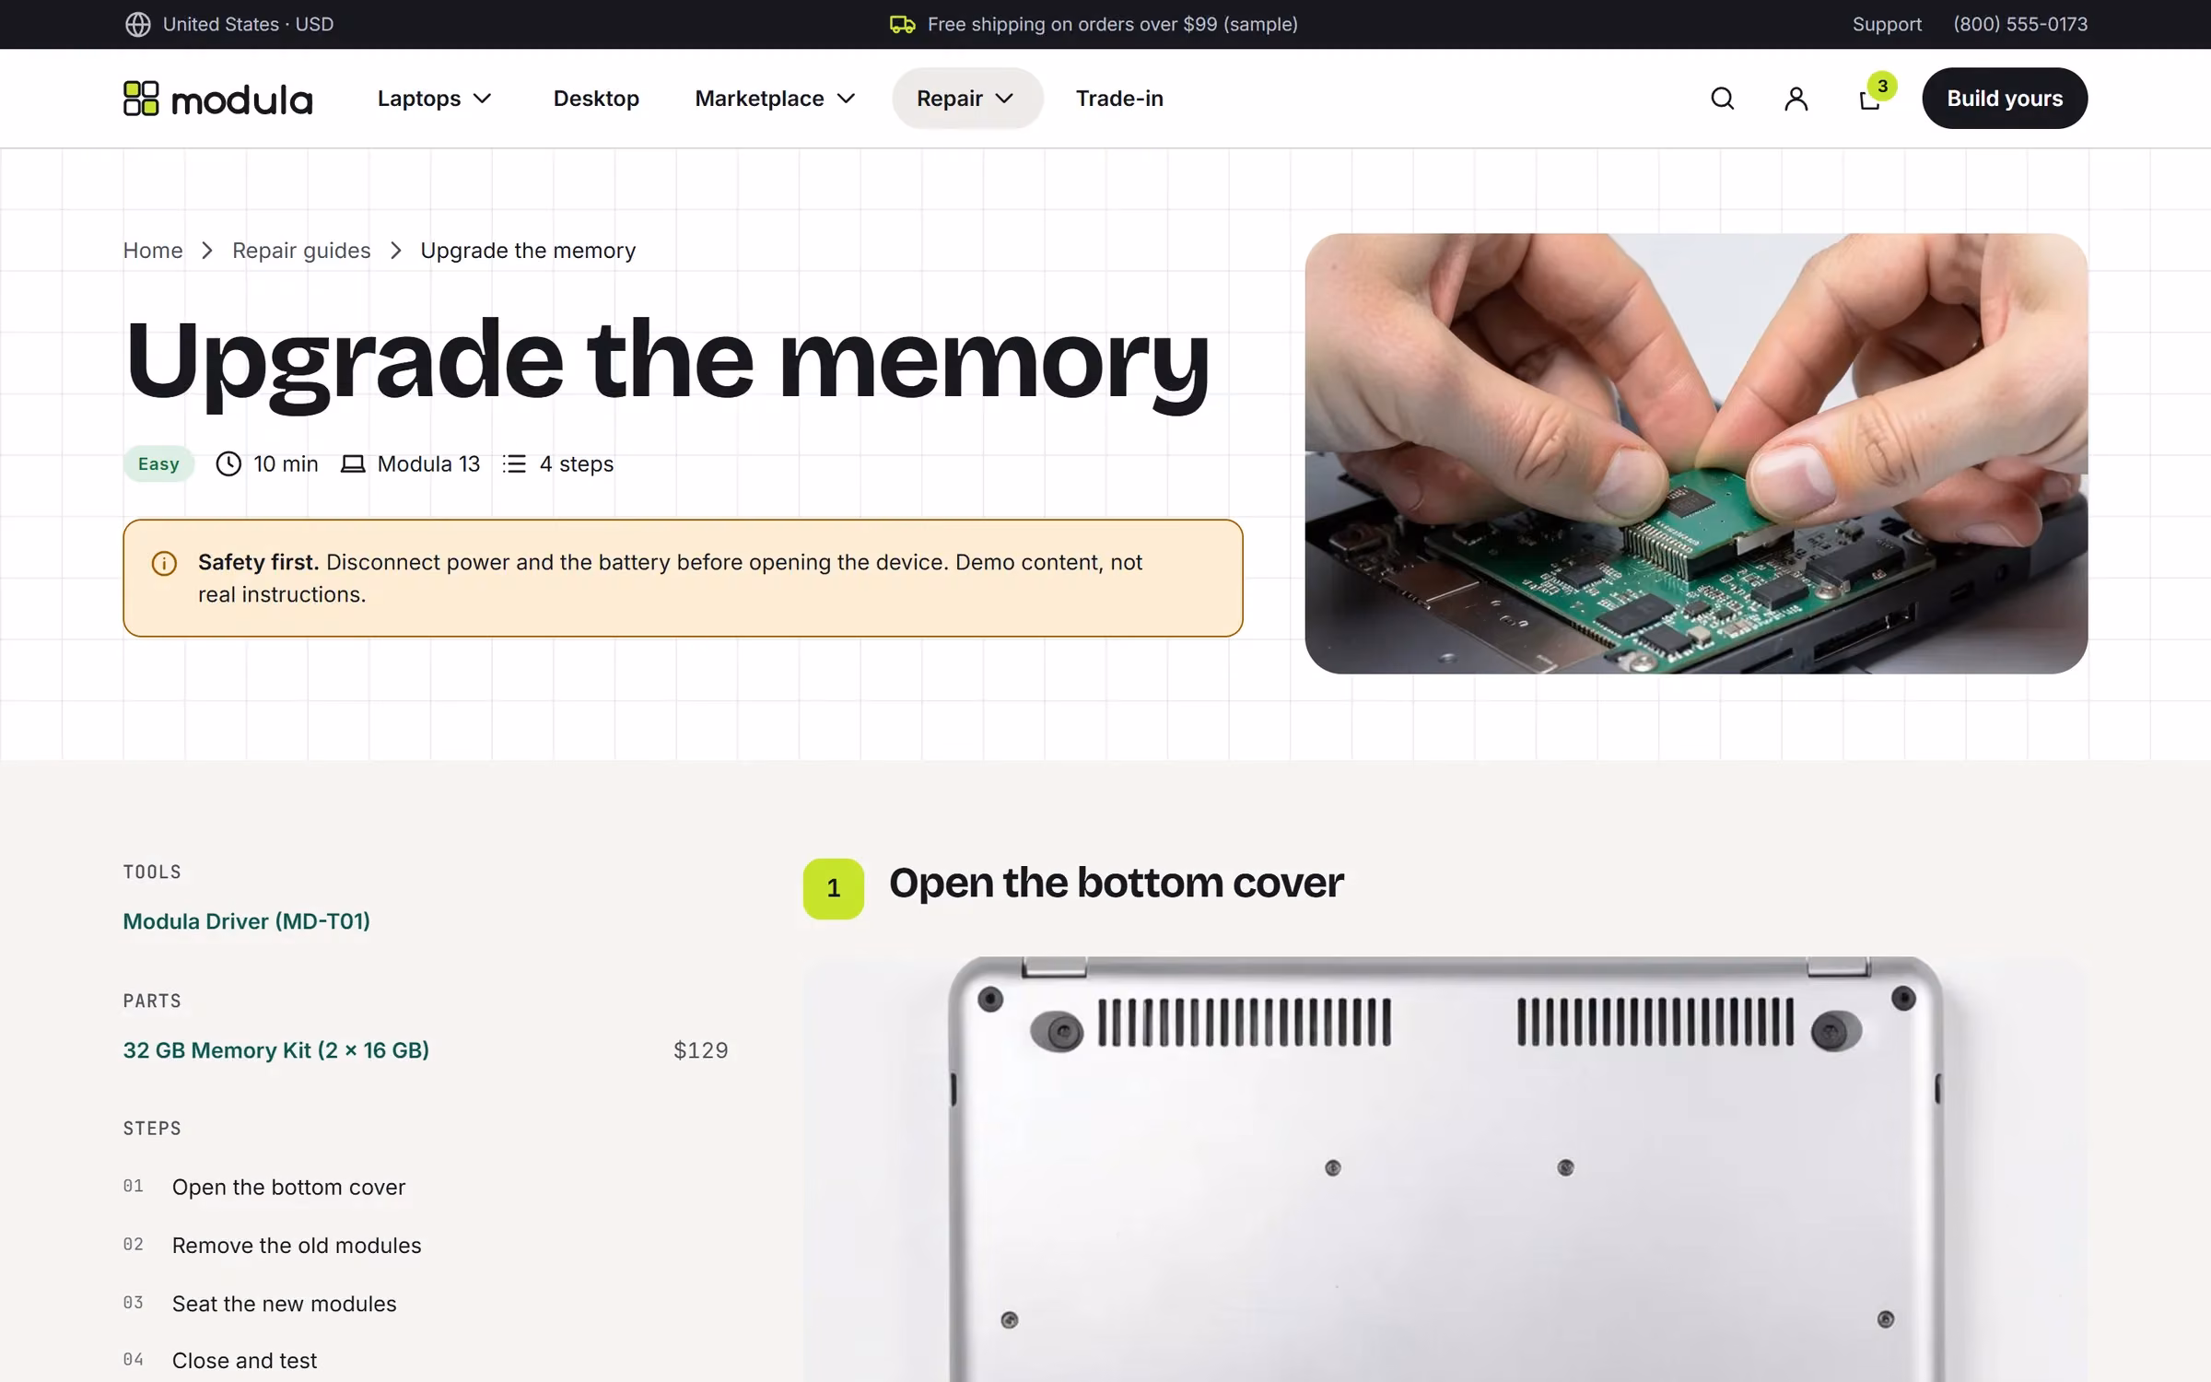Jump to step 04 Close and test

point(220,1361)
